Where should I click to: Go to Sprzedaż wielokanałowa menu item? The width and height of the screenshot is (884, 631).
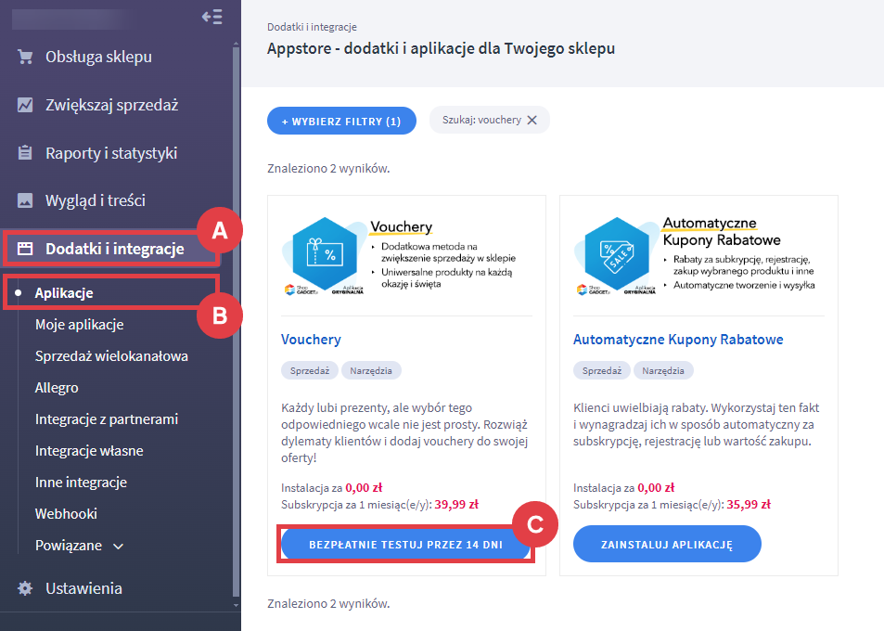coord(111,356)
